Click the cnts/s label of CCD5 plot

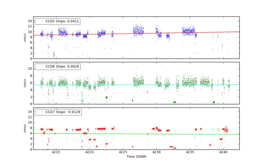[25, 38]
